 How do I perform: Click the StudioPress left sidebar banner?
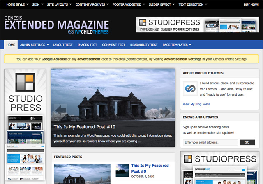pyautogui.click(x=25, y=126)
